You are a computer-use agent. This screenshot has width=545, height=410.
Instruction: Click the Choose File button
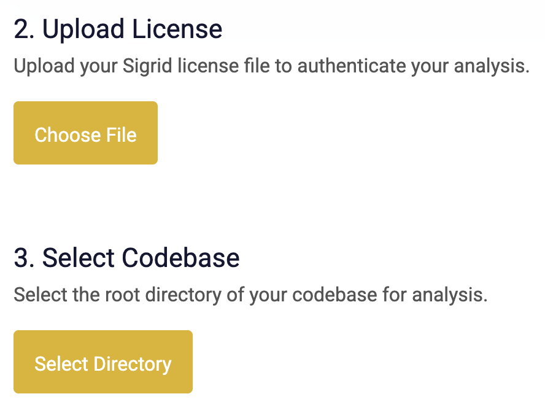tap(85, 133)
